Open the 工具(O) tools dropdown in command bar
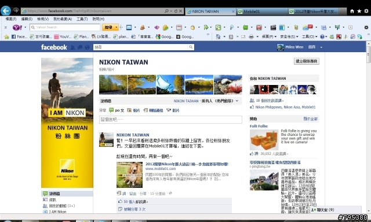 coord(309,36)
